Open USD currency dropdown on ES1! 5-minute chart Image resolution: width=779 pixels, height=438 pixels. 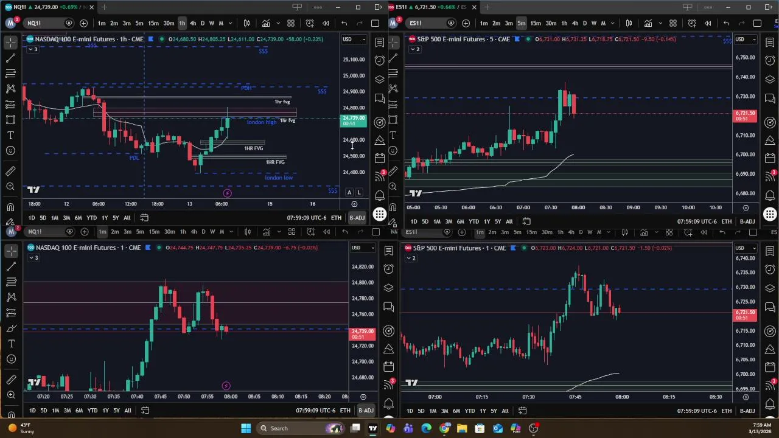746,40
